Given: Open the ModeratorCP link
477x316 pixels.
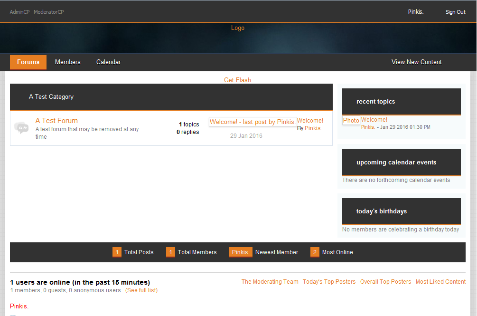Looking at the screenshot, I should tap(49, 12).
